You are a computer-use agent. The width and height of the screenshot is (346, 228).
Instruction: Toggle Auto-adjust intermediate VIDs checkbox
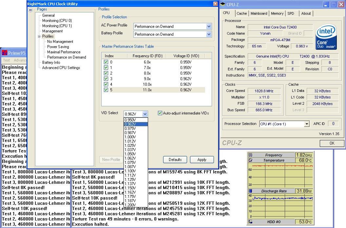pos(160,113)
